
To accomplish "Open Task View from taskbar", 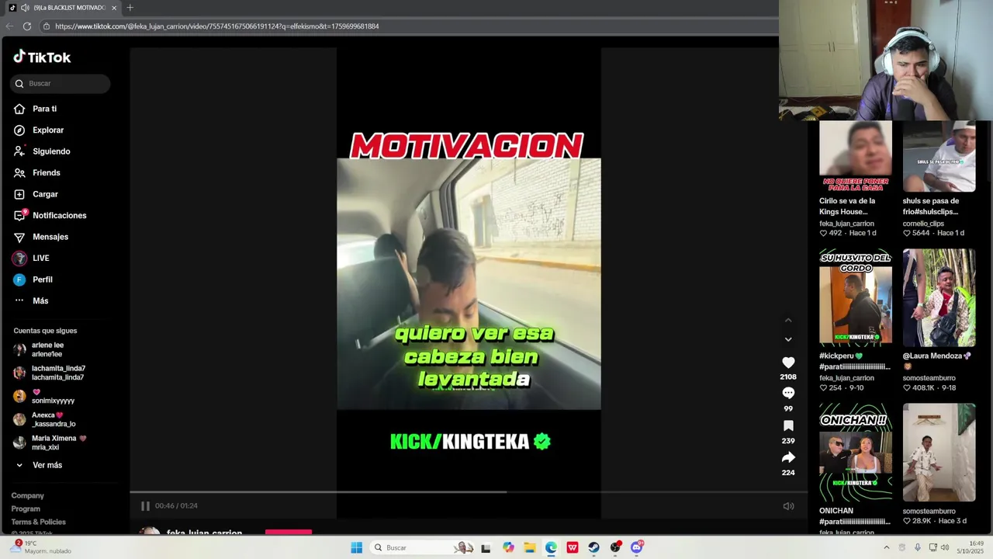I will pos(486,547).
